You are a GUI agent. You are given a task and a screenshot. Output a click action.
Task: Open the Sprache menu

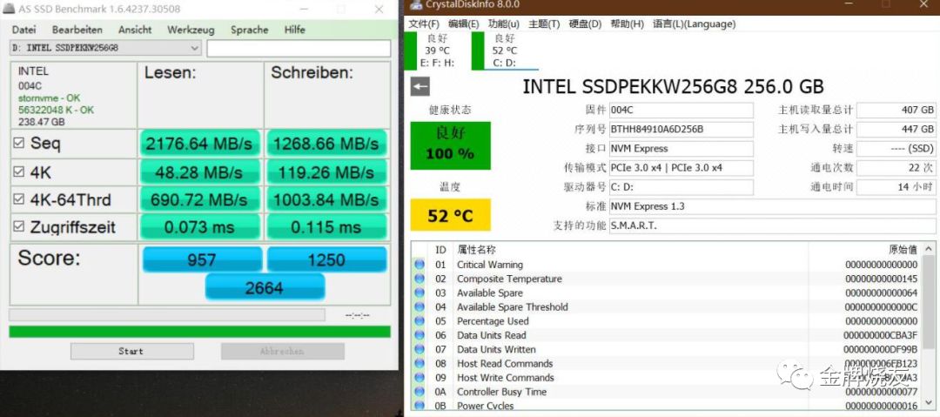[250, 30]
